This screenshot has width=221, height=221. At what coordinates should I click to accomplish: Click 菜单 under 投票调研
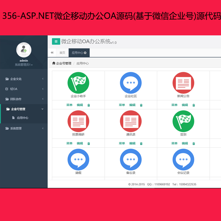[69, 143]
